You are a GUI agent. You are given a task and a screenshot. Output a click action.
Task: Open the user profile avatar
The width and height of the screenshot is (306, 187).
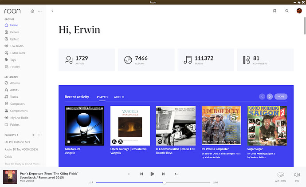(299, 11)
